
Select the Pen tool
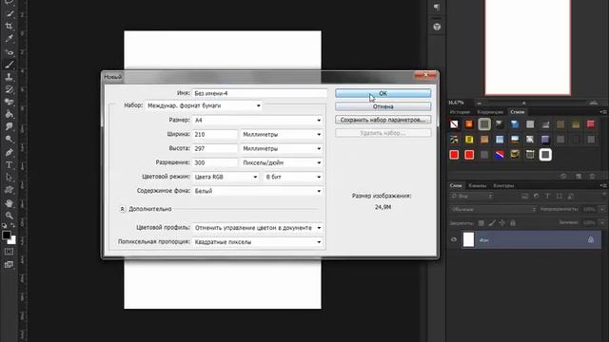tap(10, 152)
